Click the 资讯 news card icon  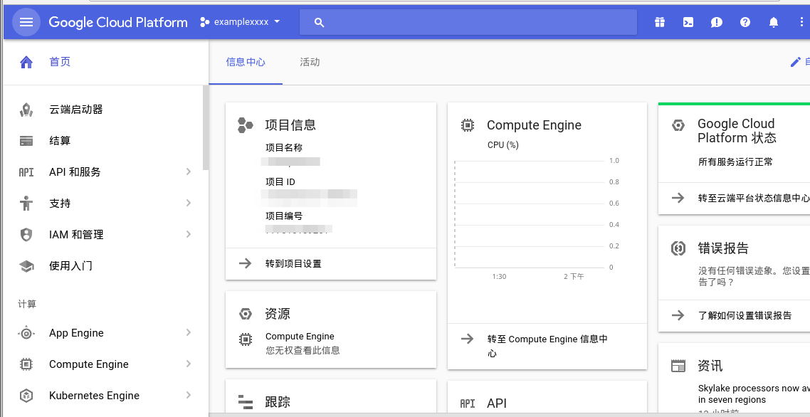pos(678,366)
